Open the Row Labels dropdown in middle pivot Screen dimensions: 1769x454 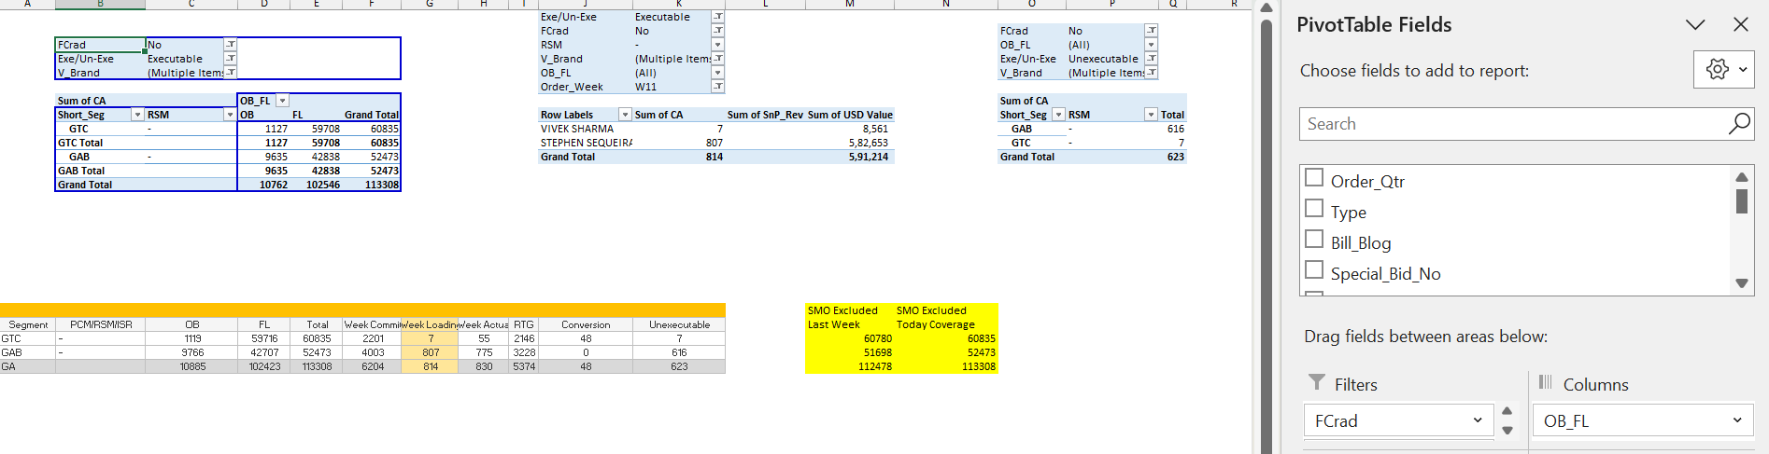625,115
